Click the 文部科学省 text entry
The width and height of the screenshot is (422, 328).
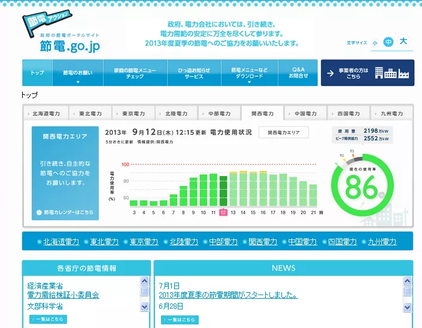tap(45, 306)
